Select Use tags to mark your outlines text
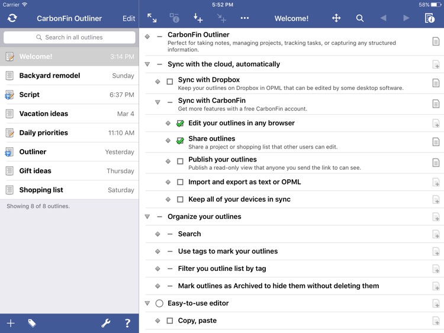444x333 pixels. point(228,251)
